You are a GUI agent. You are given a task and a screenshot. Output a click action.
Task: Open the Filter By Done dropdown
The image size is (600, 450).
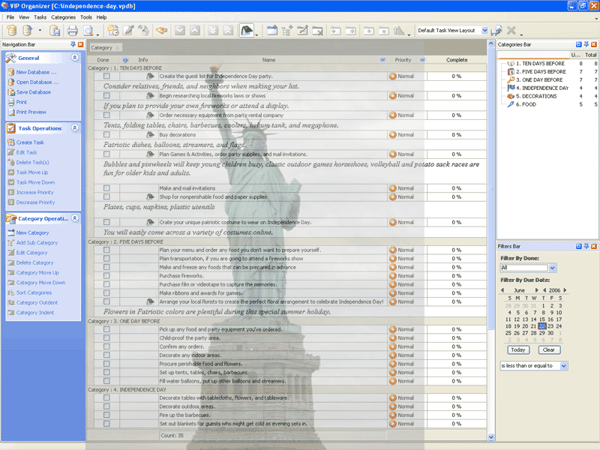553,268
